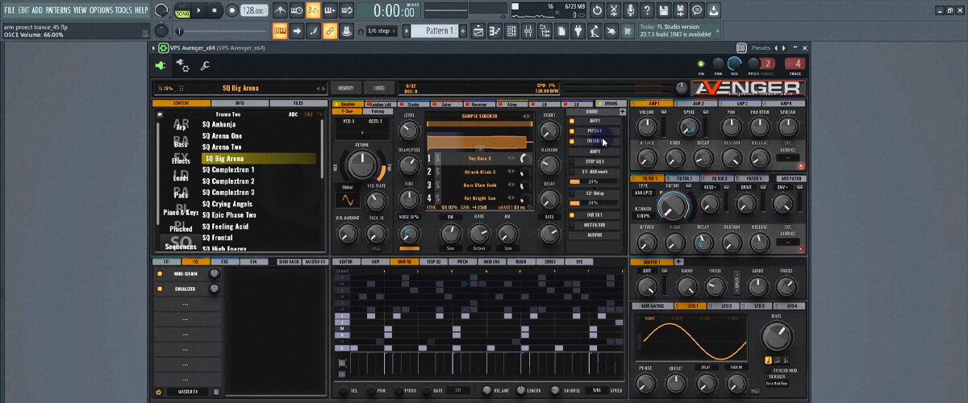Solo sample layer 1 Toy Bass 3

[438, 159]
